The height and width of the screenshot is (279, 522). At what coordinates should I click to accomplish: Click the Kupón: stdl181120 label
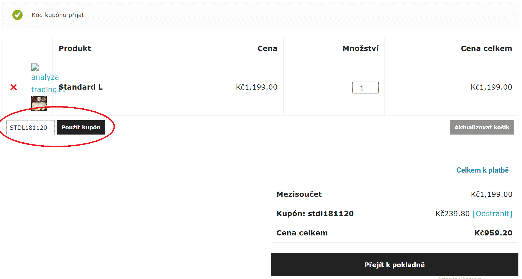315,214
